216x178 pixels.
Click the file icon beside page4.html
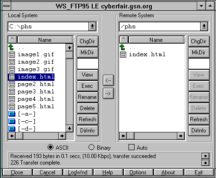coord(12,99)
